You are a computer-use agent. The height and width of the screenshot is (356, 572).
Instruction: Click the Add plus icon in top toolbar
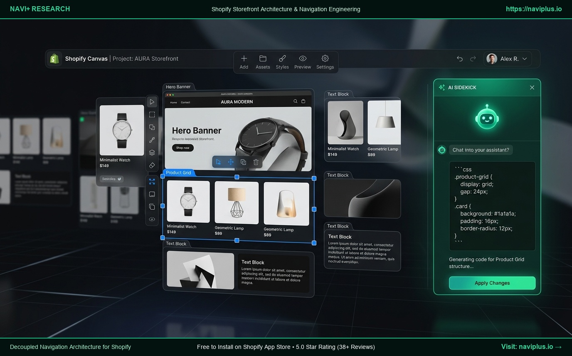[x=244, y=59]
